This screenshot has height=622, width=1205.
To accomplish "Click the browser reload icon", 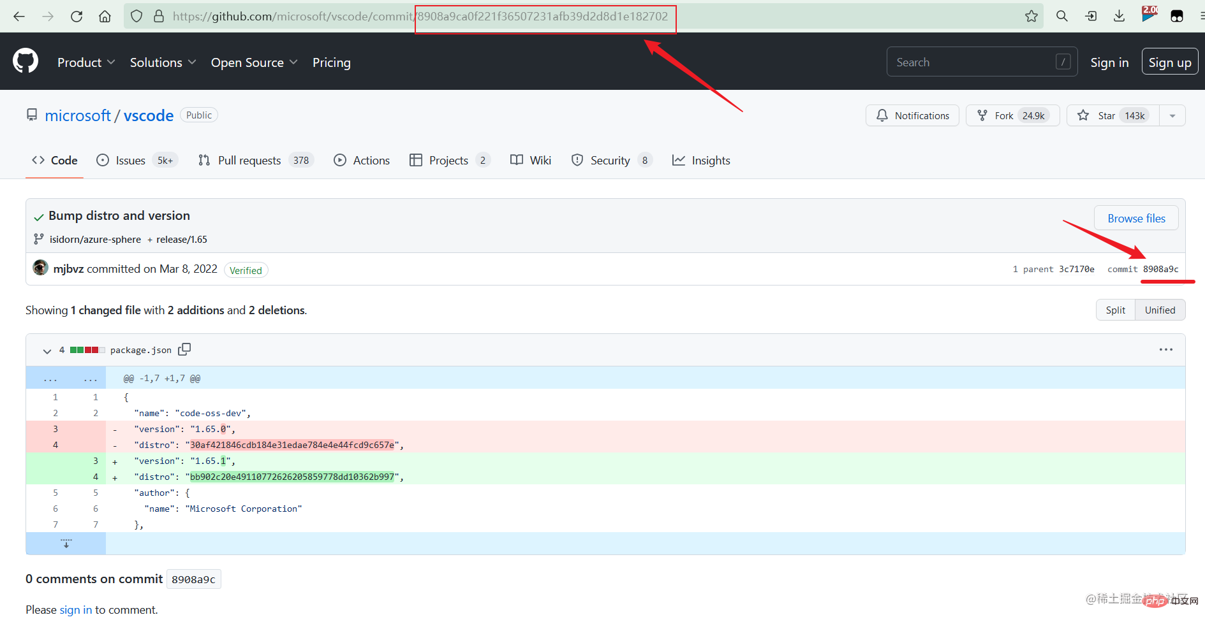I will click(x=77, y=17).
